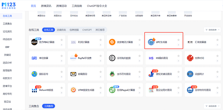The image size is (223, 110).
Task: Favorite the UPC生成器 card star
Action: [178, 40]
